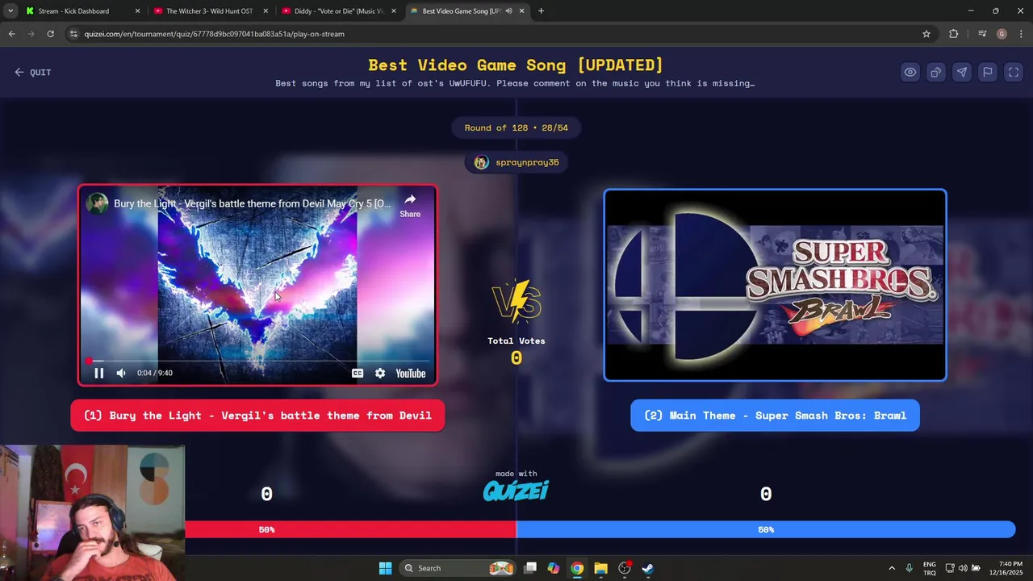Click the Quizei logo
Screen dimensions: 1033x581
click(516, 491)
